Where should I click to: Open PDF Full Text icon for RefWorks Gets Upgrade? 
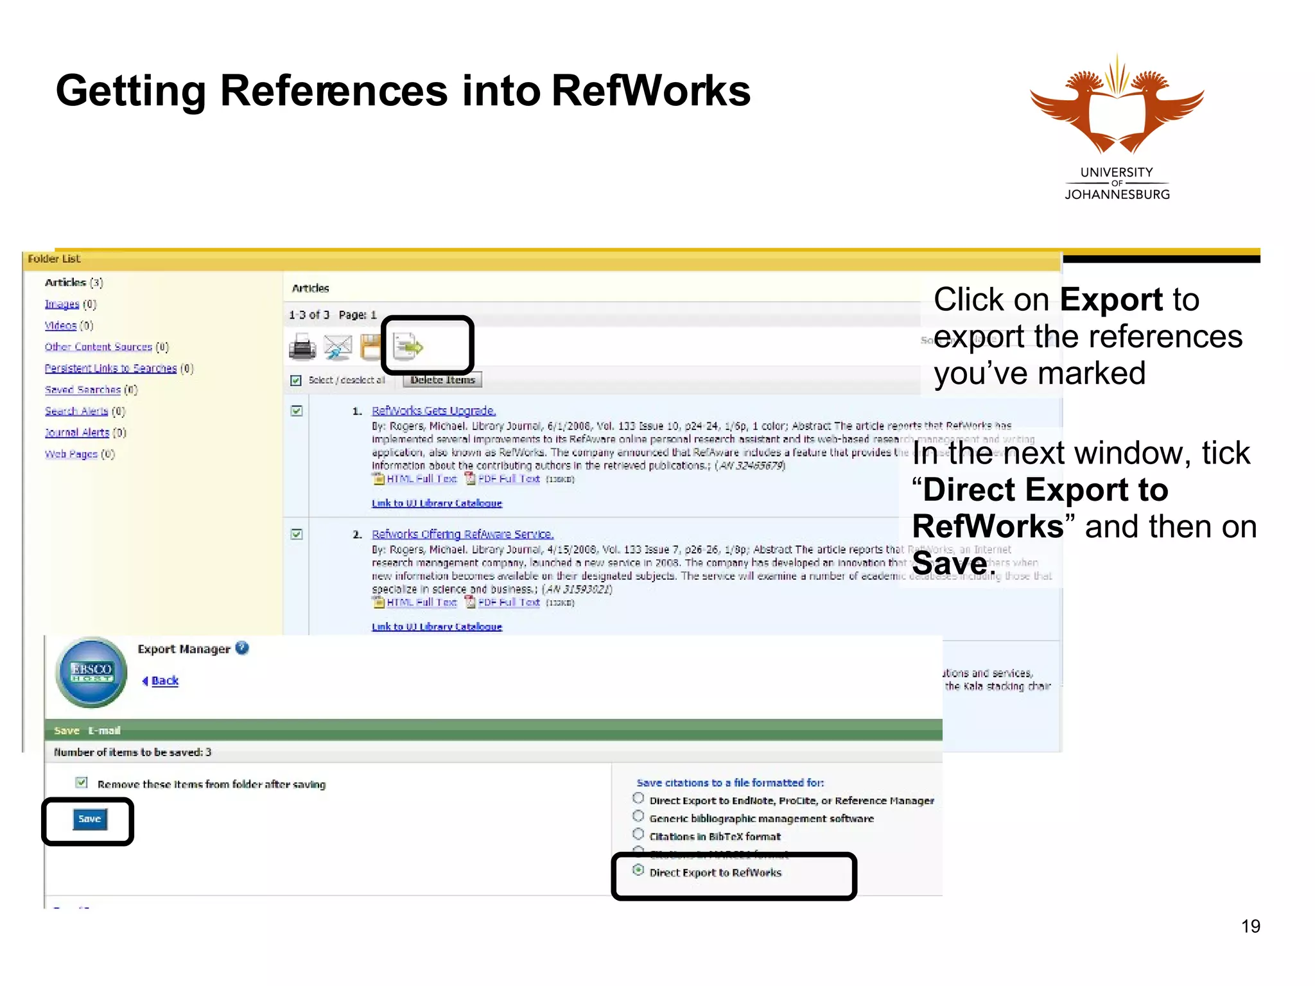(x=470, y=479)
